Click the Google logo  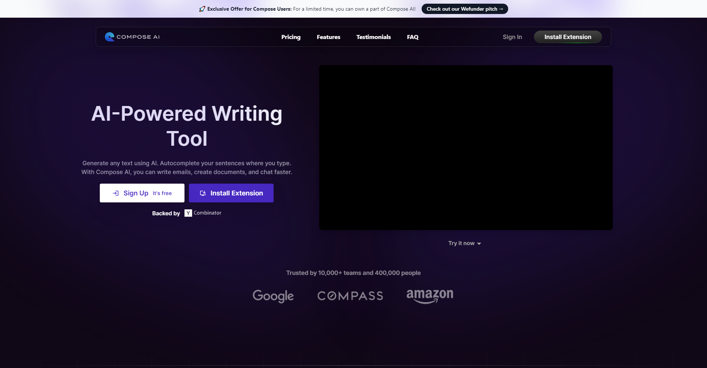[273, 296]
